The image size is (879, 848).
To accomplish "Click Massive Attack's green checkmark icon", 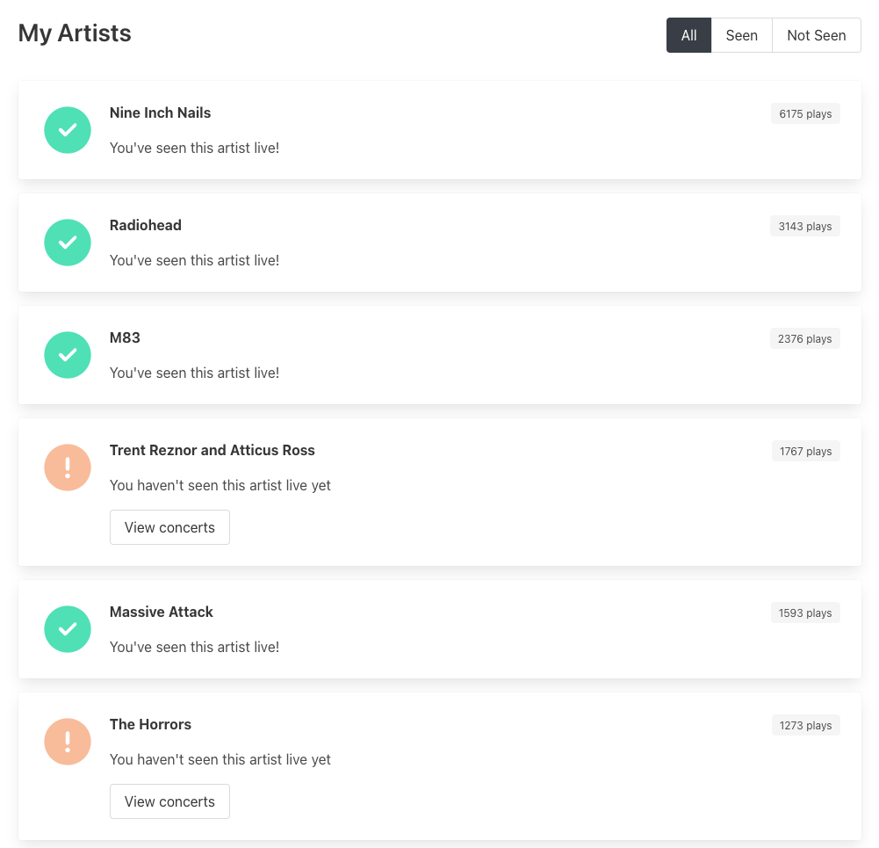I will tap(68, 628).
